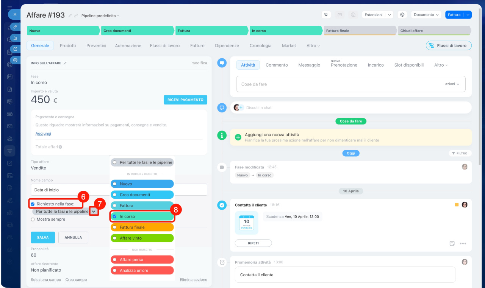Enable the Mostra sempre checkbox
This screenshot has height=288, width=485.
pyautogui.click(x=33, y=219)
